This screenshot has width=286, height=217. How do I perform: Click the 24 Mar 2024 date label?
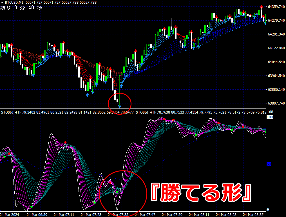click(10, 215)
